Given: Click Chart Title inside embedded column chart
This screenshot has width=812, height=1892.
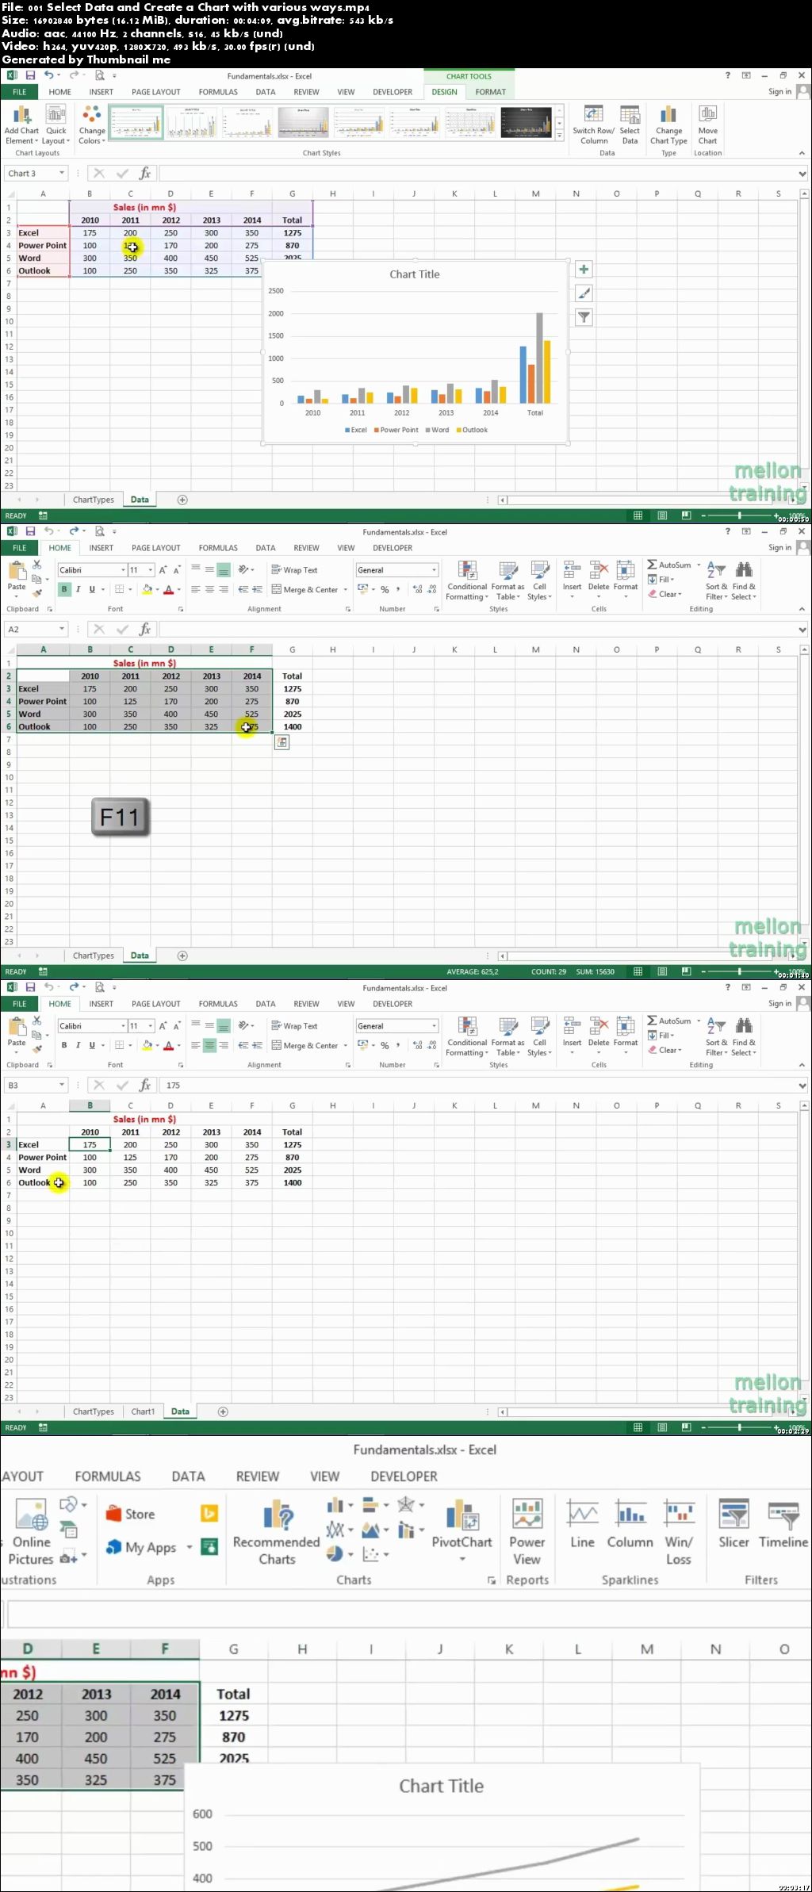Looking at the screenshot, I should (x=414, y=274).
